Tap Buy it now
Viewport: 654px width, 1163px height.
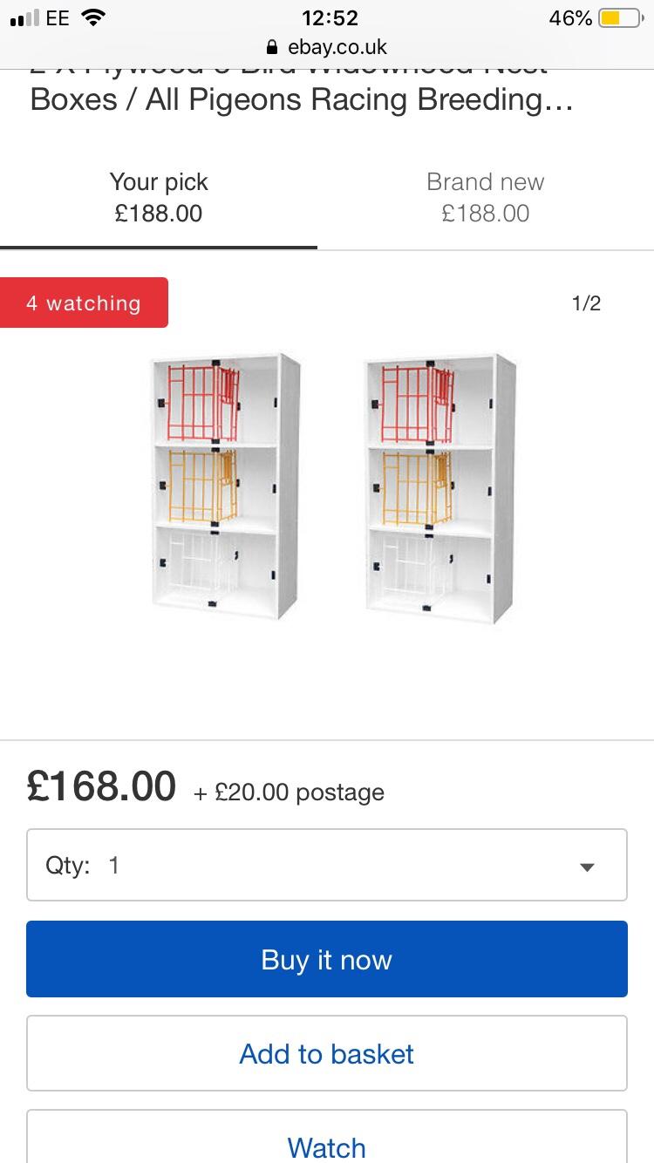[327, 959]
